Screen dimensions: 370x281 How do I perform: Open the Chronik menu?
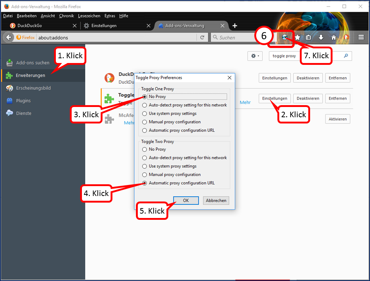[x=67, y=16]
